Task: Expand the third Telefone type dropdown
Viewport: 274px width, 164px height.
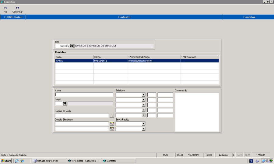Action: pos(143,105)
